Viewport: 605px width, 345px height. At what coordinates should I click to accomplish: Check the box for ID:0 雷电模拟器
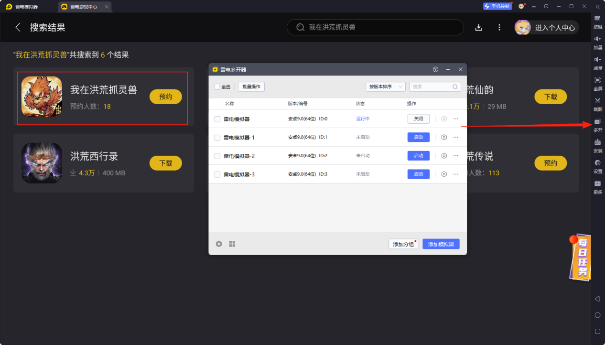coord(217,119)
